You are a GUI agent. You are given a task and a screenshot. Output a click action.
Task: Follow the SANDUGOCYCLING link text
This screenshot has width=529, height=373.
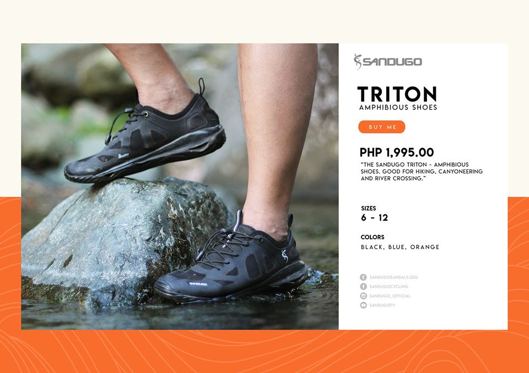(x=388, y=287)
